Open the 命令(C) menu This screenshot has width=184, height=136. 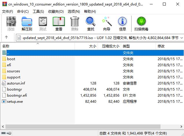click(x=23, y=12)
